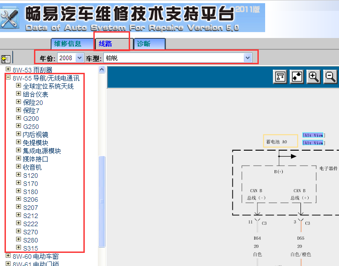The image size is (339, 266).
Task: Select the 集成电源模块 tree label
Action: 42,151
